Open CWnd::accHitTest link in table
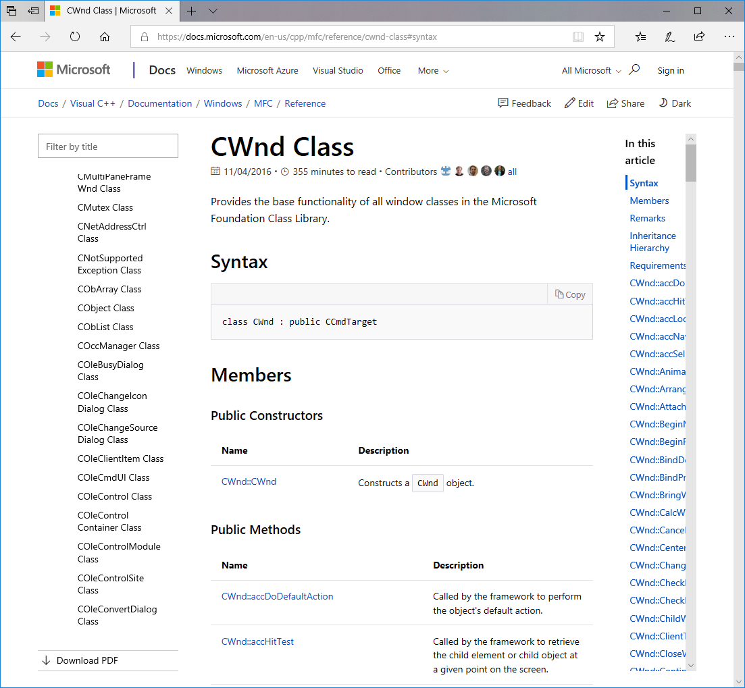Screen dimensions: 745x688 (x=257, y=641)
